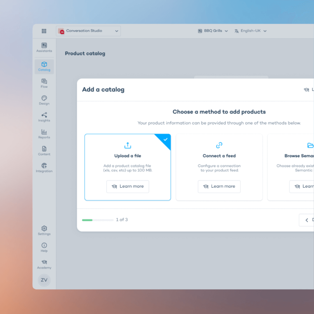Open the Integration globe icon

pos(44,168)
